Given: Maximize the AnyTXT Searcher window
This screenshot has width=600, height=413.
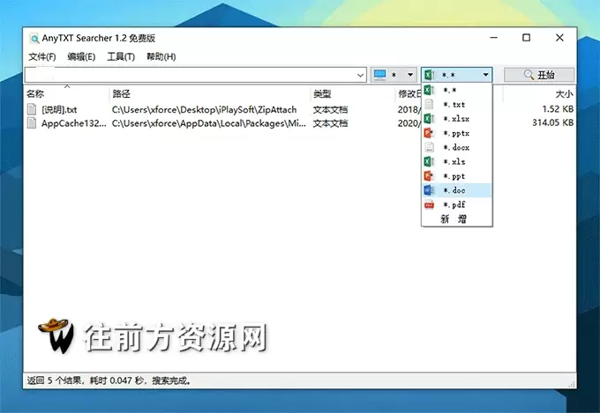Looking at the screenshot, I should 527,38.
